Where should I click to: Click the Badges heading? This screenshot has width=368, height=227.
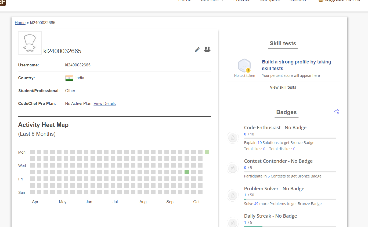coord(287,112)
